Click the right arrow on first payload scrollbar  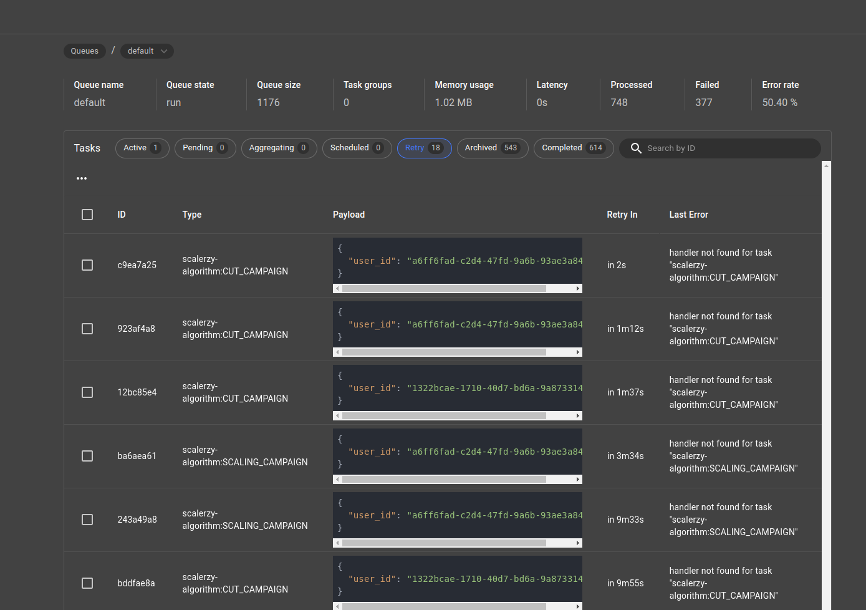coord(577,288)
